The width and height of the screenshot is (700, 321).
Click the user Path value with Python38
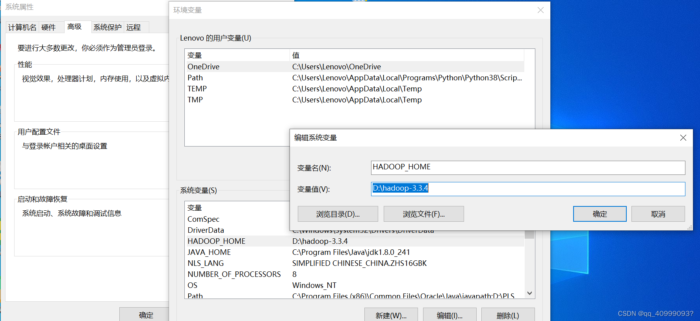[407, 78]
